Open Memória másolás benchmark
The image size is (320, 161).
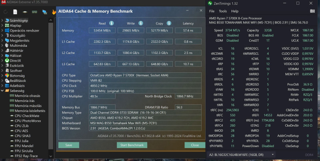pos(28,105)
